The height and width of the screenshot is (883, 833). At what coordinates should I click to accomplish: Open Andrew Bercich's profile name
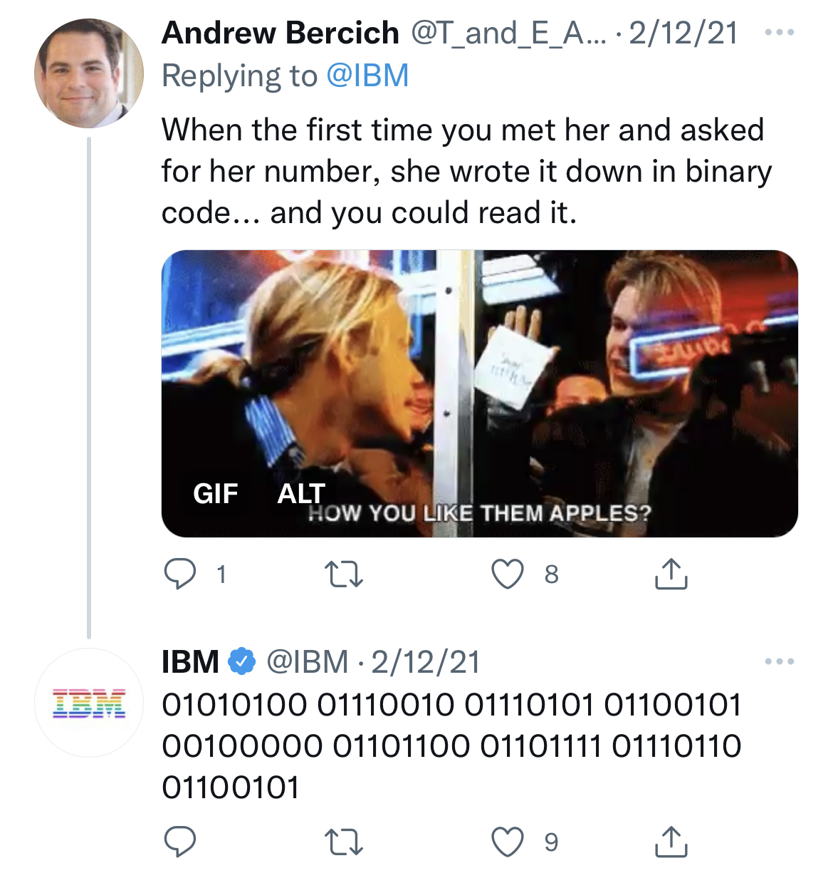[x=281, y=33]
